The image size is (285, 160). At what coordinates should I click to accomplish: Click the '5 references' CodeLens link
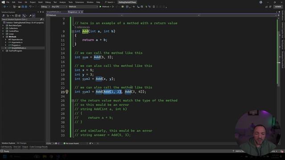(x=82, y=27)
